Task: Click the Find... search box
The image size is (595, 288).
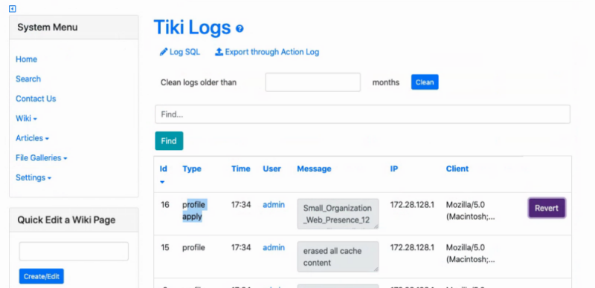Action: click(362, 114)
